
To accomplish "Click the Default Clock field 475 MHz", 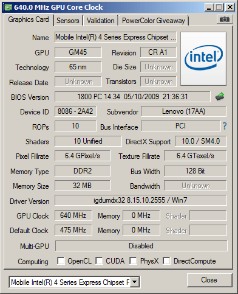I will (73, 230).
